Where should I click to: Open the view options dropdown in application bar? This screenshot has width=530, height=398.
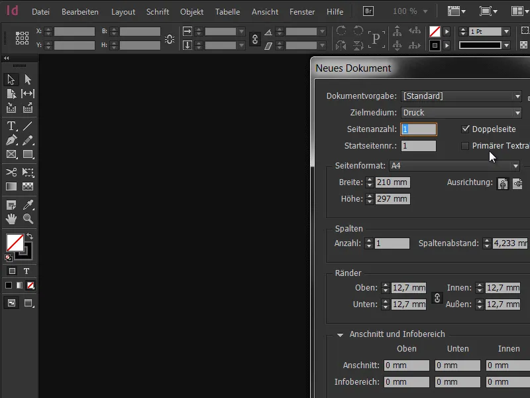pyautogui.click(x=456, y=11)
